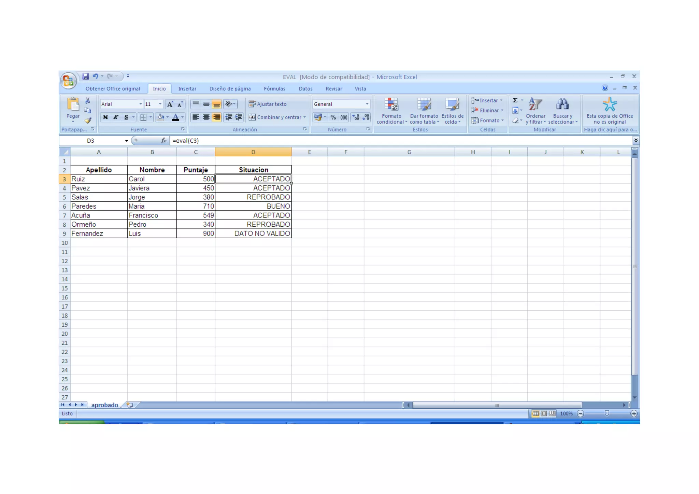Click the Format Painter brush icon
Screen dimensions: 699x494
pos(88,121)
